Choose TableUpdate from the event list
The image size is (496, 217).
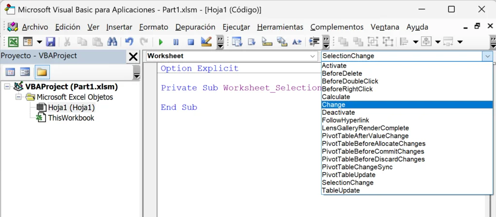[407, 190]
